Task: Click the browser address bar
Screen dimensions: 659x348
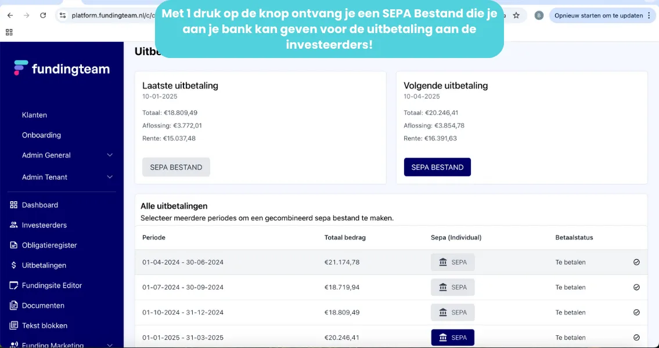Action: click(110, 16)
